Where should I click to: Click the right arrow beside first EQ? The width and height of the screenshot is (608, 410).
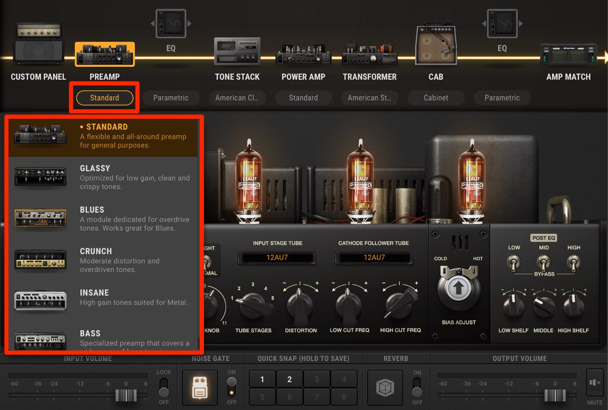[189, 24]
